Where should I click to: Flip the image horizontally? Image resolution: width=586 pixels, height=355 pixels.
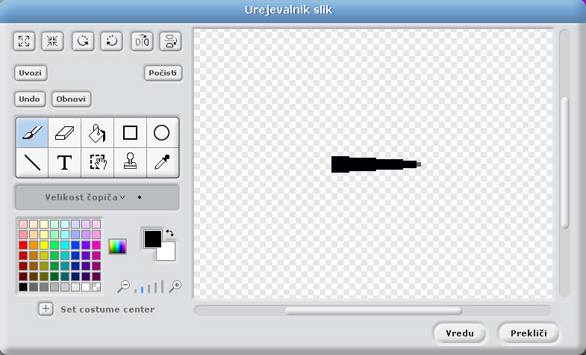(142, 41)
